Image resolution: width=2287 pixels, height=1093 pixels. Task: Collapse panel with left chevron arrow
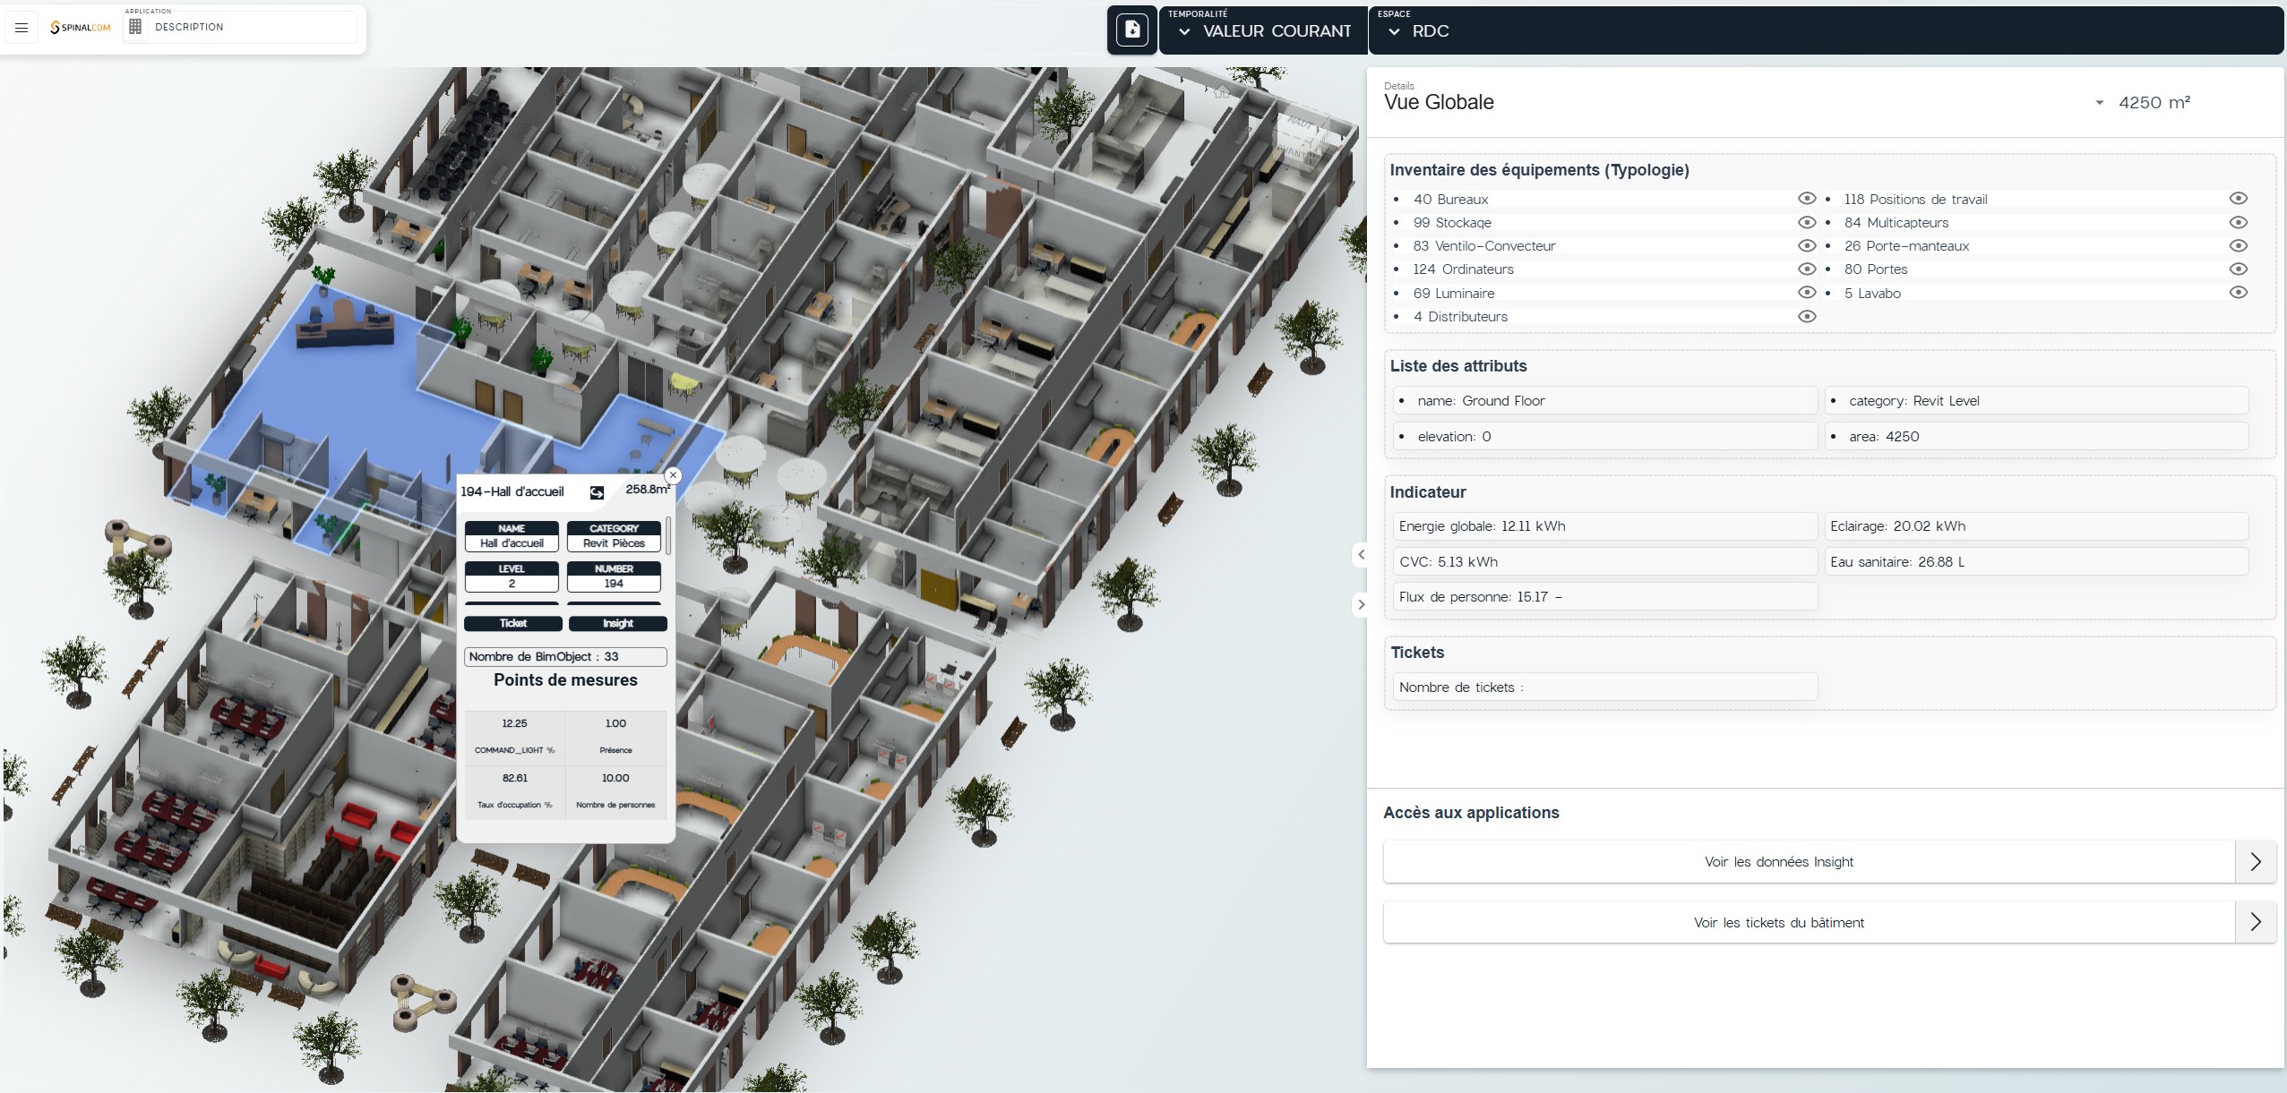click(1361, 555)
